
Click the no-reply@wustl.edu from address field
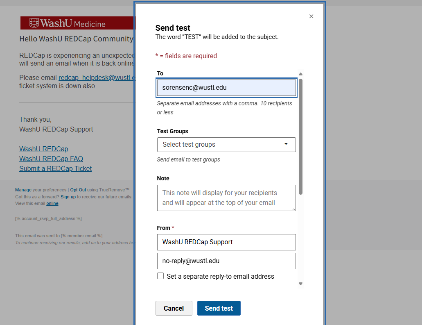[226, 261]
